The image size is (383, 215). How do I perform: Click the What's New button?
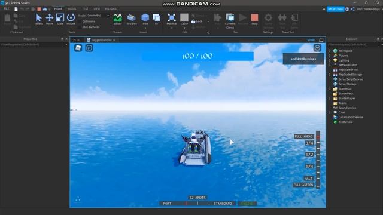pos(335,9)
